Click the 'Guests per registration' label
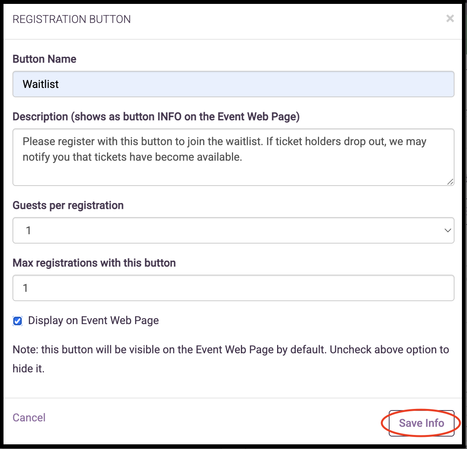The width and height of the screenshot is (467, 449). 68,205
